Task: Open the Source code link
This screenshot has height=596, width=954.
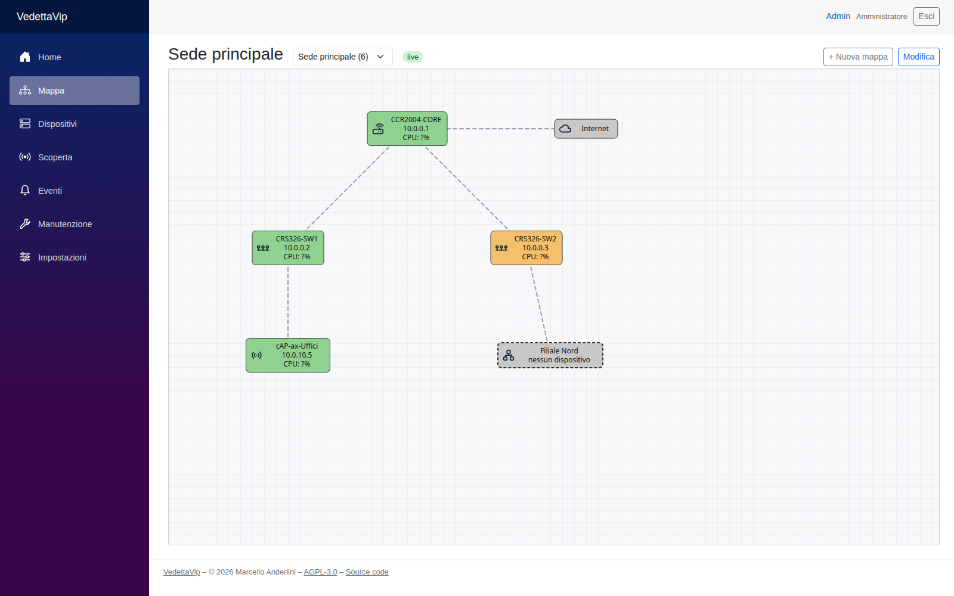Action: 367,572
